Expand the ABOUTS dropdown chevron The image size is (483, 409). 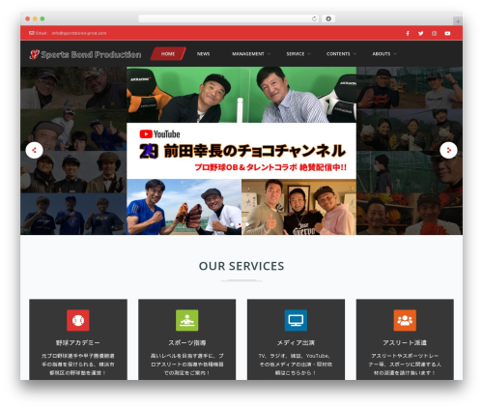[395, 54]
